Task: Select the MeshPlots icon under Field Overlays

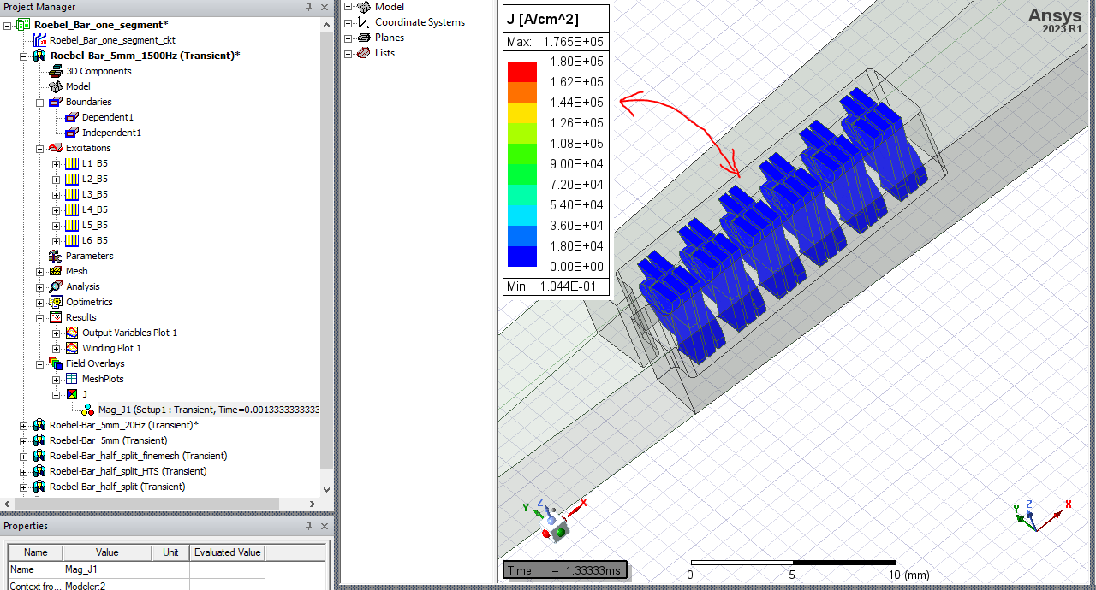Action: [x=72, y=379]
